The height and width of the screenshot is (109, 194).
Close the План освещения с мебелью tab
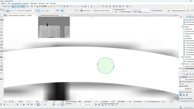tap(37, 15)
